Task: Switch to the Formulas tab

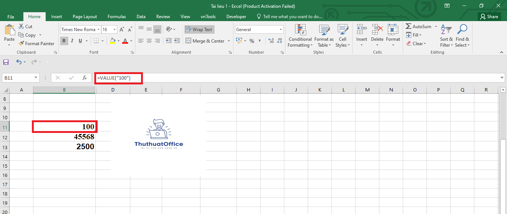Action: (117, 17)
